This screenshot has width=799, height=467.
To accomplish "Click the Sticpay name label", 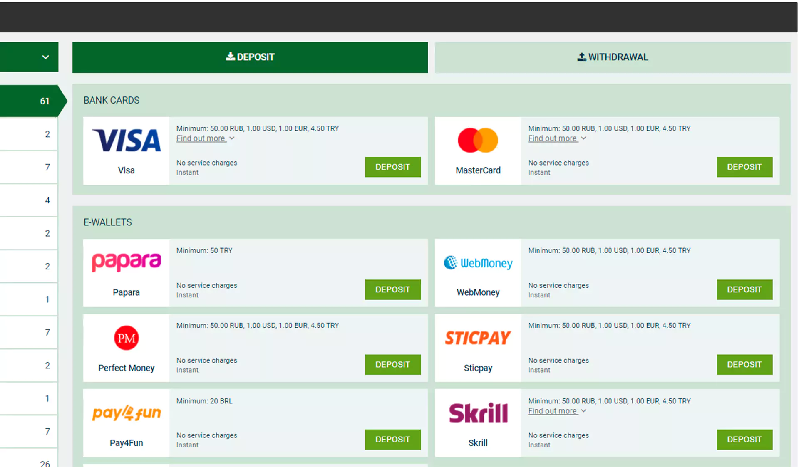I will 478,368.
